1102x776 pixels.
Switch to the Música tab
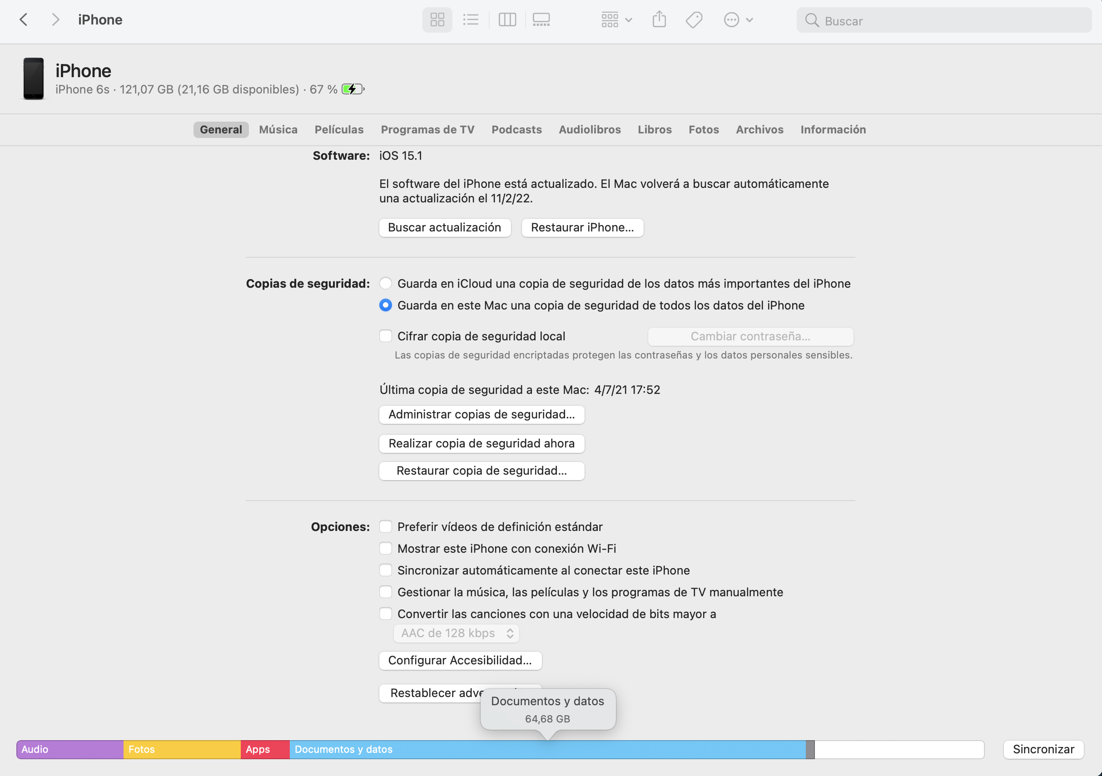[x=278, y=129]
